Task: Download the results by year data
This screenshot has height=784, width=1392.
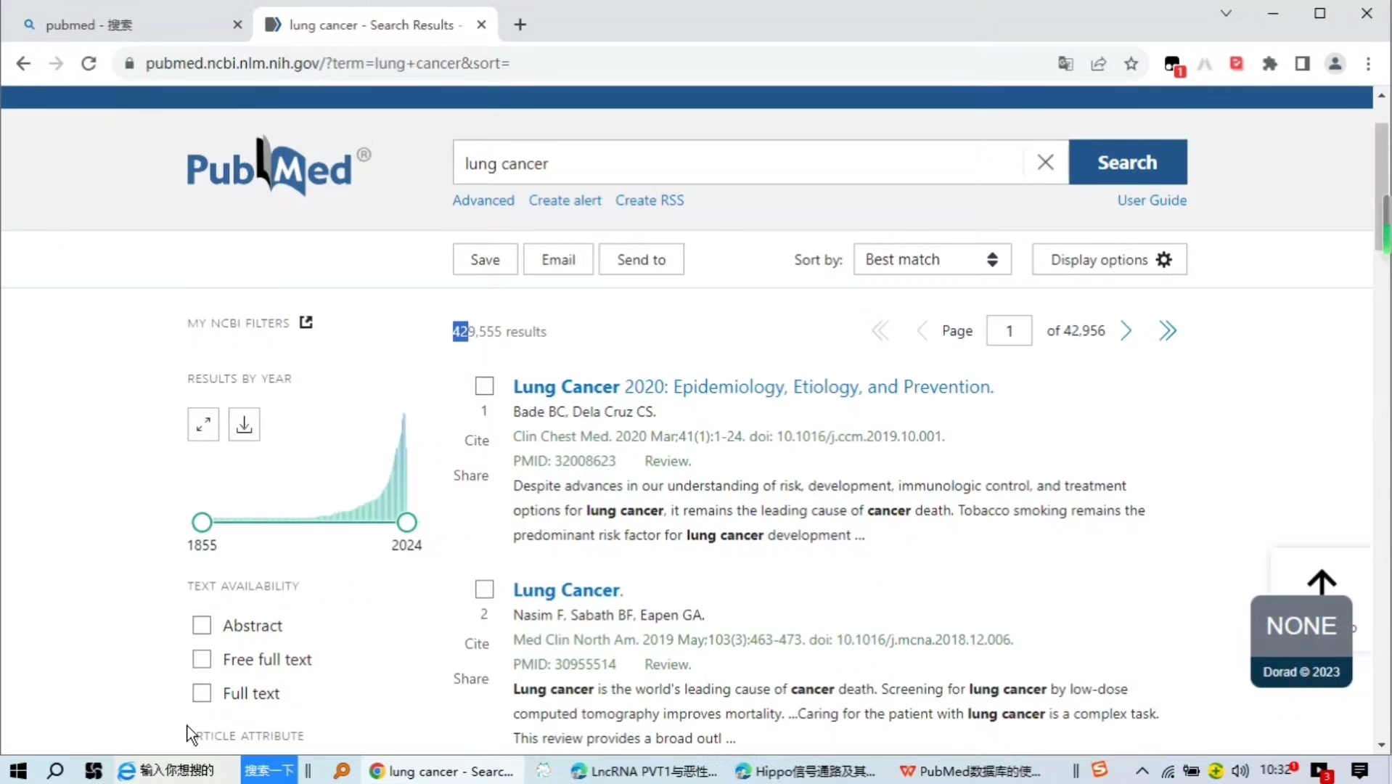Action: coord(244,424)
